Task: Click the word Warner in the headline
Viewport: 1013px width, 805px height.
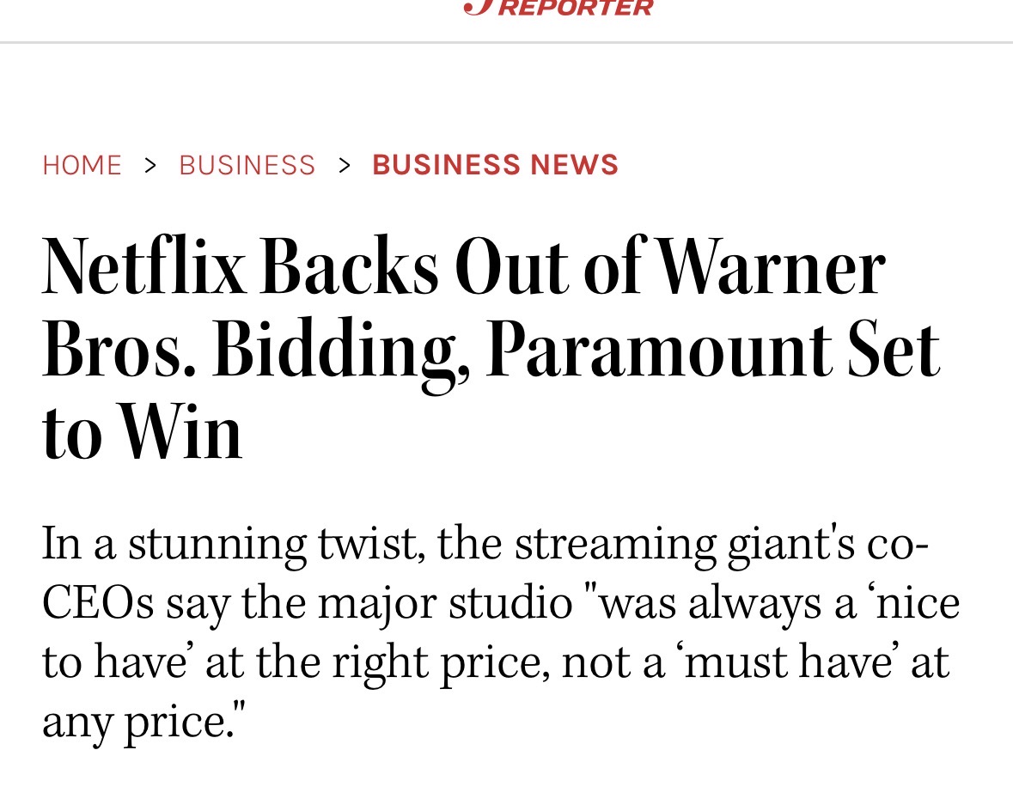Action: pos(772,268)
